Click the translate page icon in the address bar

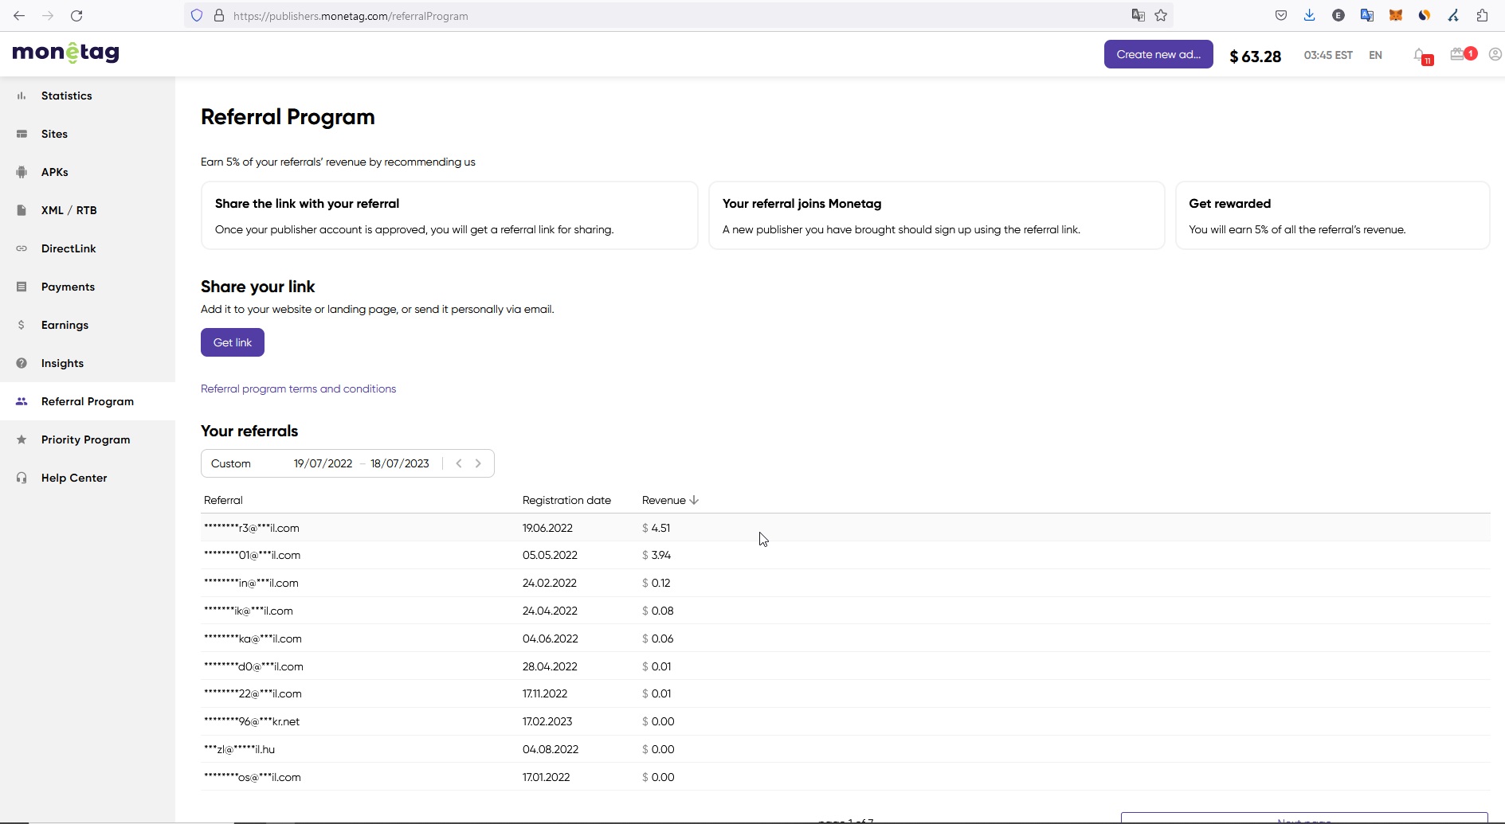1138,16
